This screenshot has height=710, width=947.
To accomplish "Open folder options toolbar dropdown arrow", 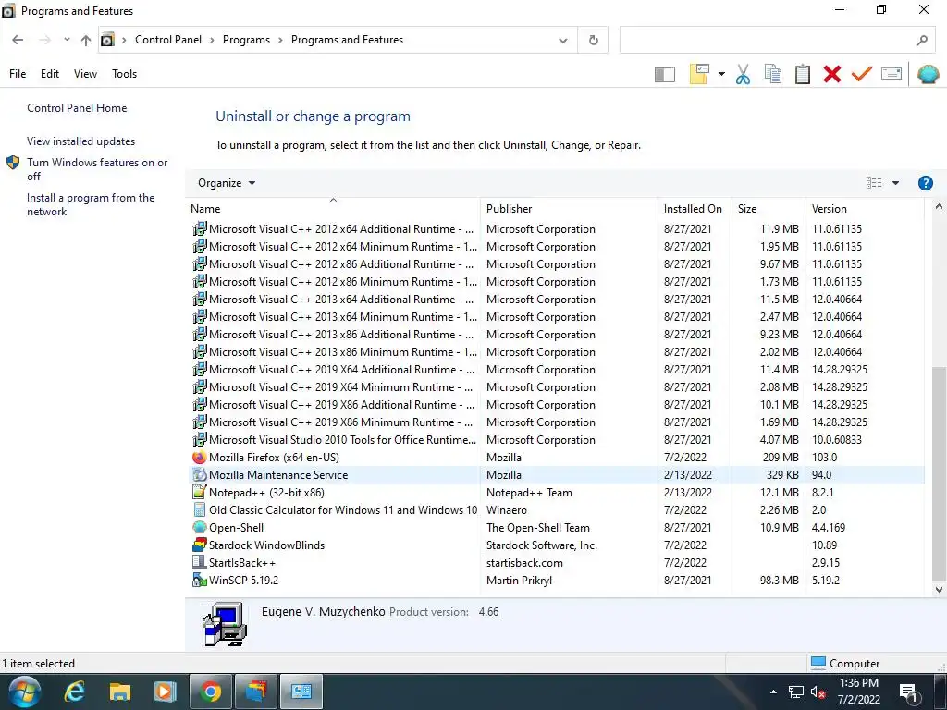I will (x=721, y=74).
